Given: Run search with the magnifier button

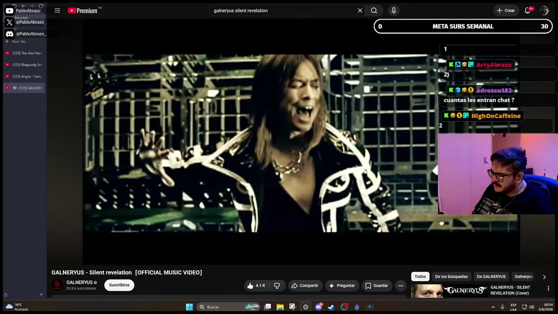Looking at the screenshot, I should (374, 10).
